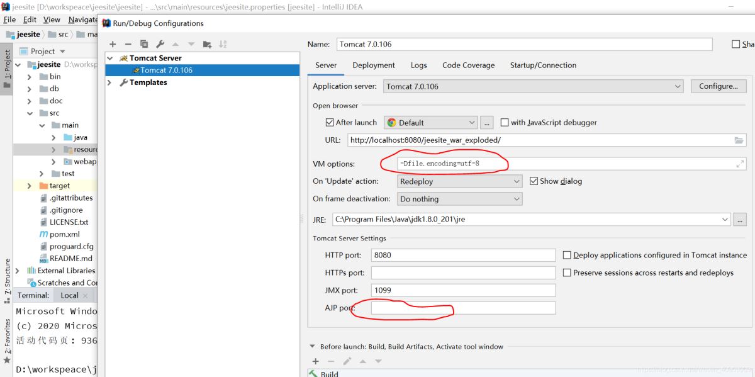Click the URL field folder browse icon
This screenshot has width=755, height=377.
[x=739, y=140]
